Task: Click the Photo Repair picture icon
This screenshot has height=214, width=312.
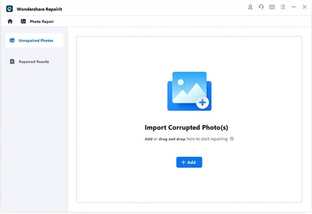Action: click(x=24, y=21)
